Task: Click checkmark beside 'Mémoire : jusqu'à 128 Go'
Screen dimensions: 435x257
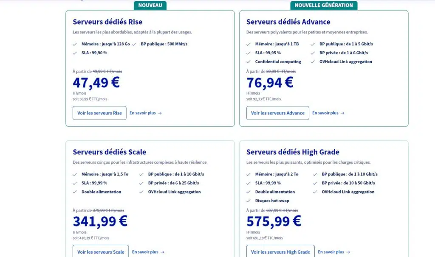Action: click(75, 44)
